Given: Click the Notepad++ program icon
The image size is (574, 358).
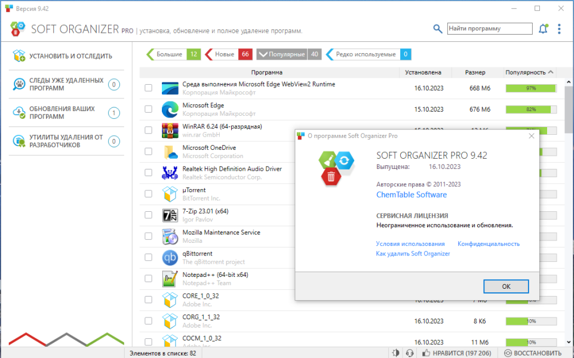Looking at the screenshot, I should click(170, 279).
